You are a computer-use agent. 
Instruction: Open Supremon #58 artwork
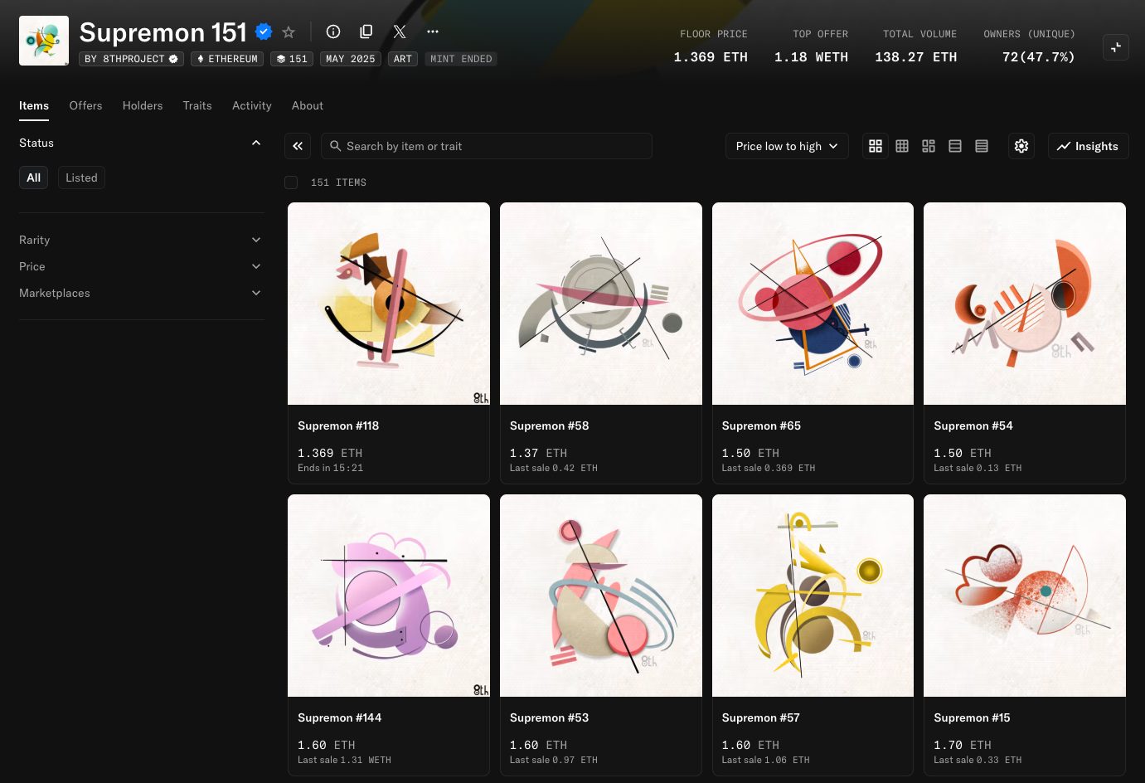point(601,304)
